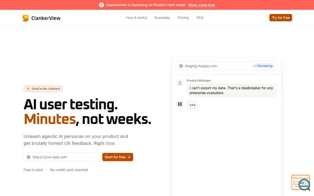Click the 'Free to start' text
314x196 pixels.
33,170
